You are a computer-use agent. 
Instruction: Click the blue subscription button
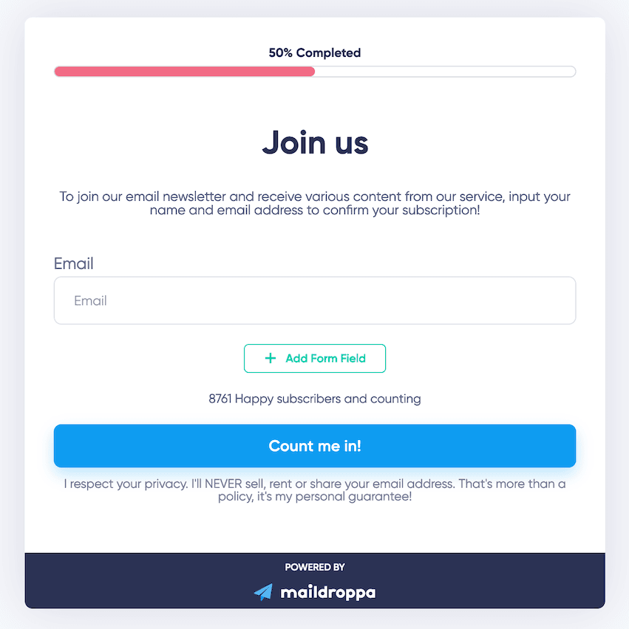click(x=315, y=446)
